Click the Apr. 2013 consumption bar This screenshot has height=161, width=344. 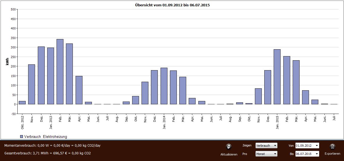[x=79, y=90]
